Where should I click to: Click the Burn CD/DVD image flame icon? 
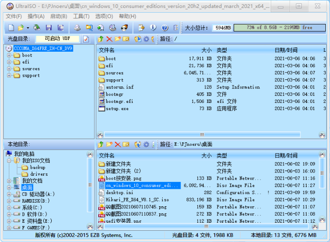[125, 28]
